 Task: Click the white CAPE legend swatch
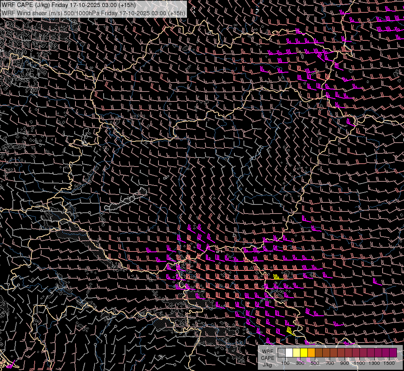coord(289,352)
